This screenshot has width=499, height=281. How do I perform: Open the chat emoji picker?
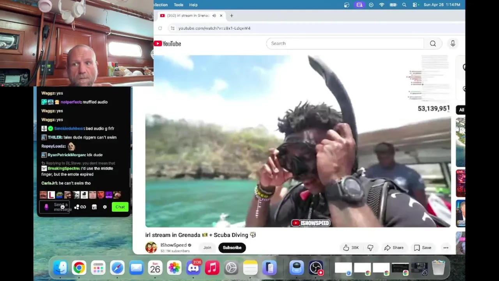[62, 207]
